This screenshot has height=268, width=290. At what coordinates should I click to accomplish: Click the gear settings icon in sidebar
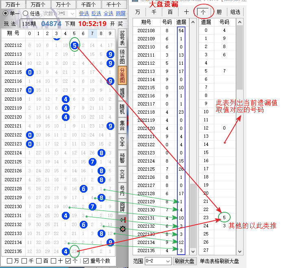coord(122,229)
